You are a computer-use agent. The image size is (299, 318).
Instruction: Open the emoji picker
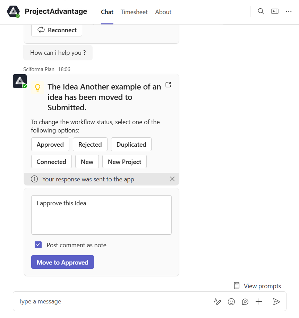[x=231, y=302]
